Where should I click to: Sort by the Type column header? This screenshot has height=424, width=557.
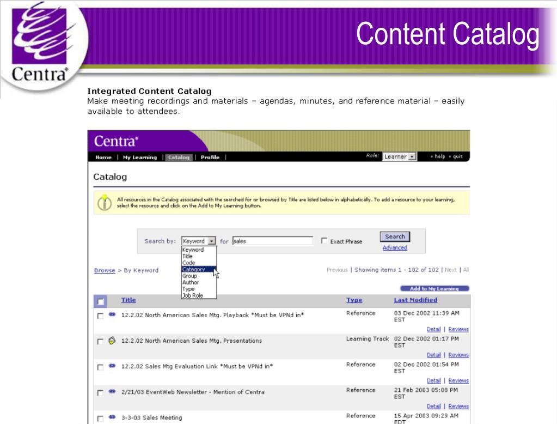coord(354,300)
